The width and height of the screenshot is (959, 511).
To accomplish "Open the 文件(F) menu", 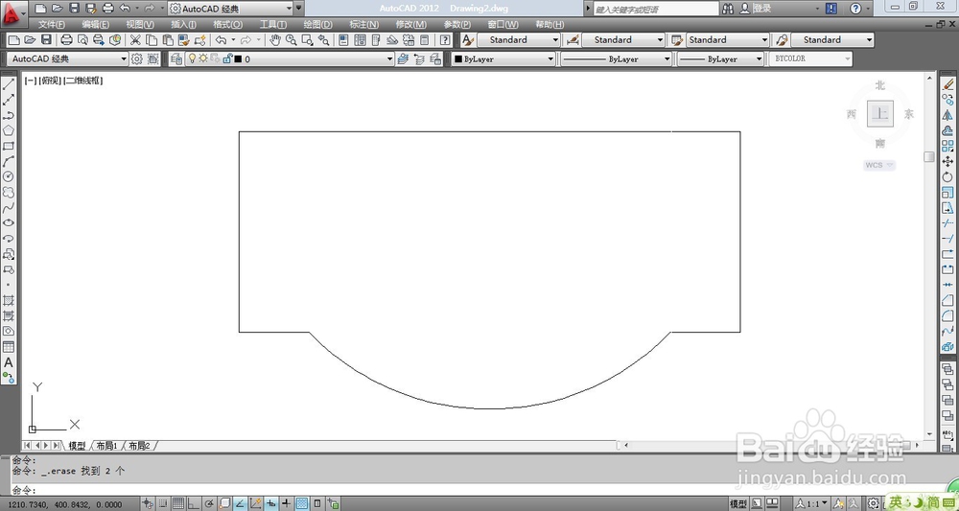I will (x=52, y=25).
